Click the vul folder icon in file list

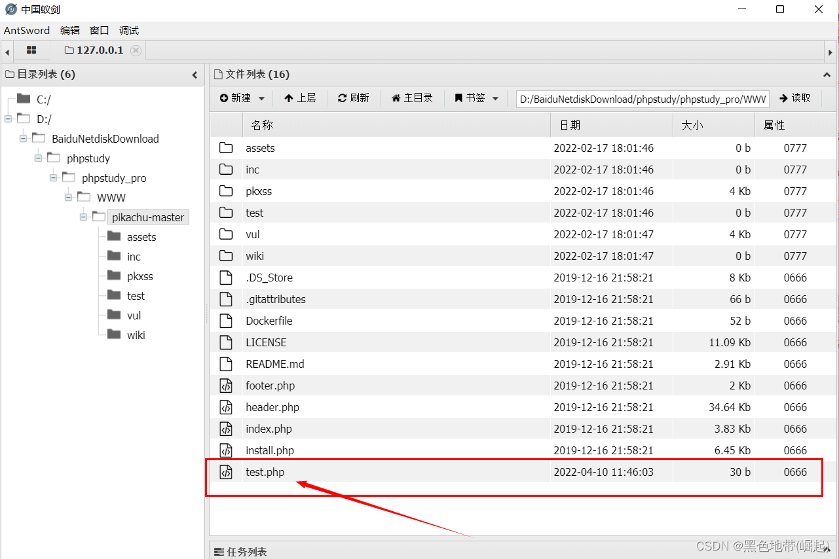pos(226,234)
